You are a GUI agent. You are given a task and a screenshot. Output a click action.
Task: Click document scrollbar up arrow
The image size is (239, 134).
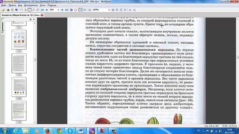point(238,19)
